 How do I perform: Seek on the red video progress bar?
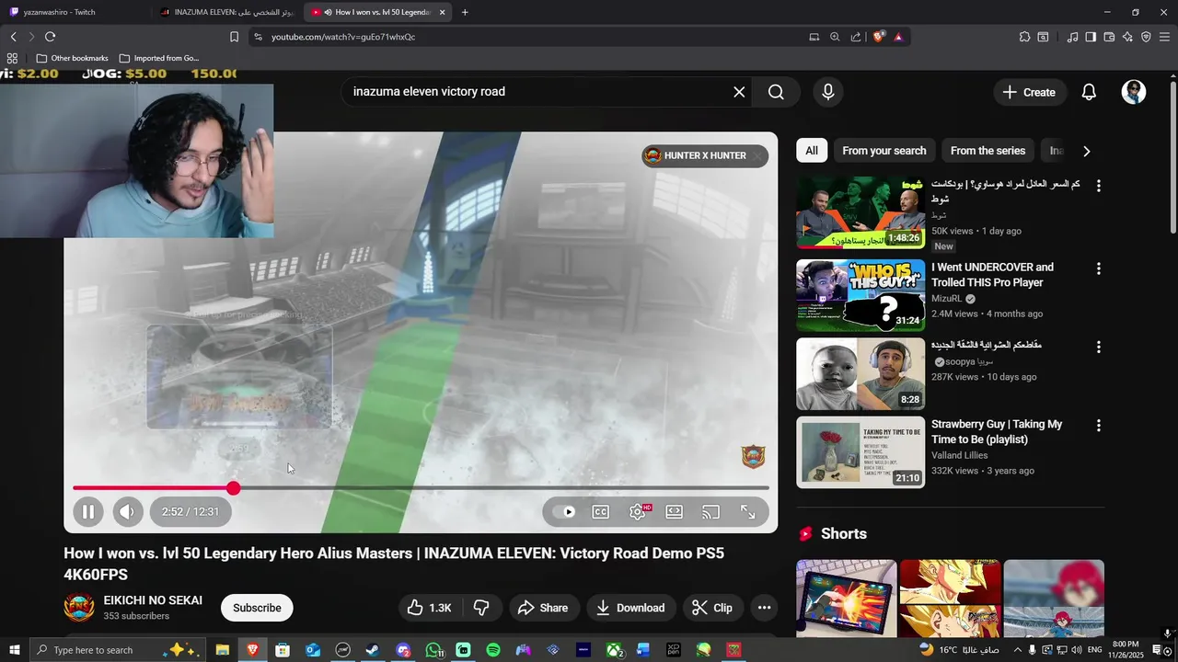tap(421, 488)
